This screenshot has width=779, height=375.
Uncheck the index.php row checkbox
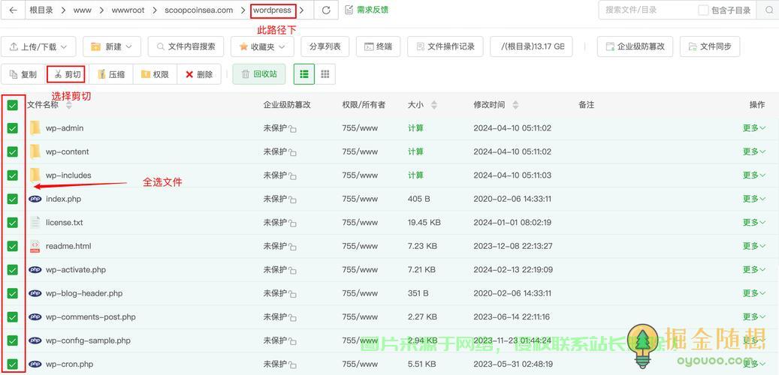13,199
